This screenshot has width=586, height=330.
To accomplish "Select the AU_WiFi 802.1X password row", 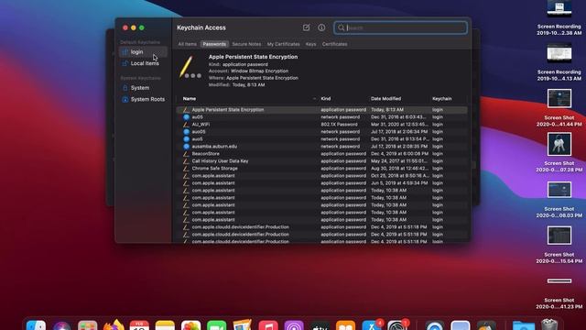I will tap(321, 125).
